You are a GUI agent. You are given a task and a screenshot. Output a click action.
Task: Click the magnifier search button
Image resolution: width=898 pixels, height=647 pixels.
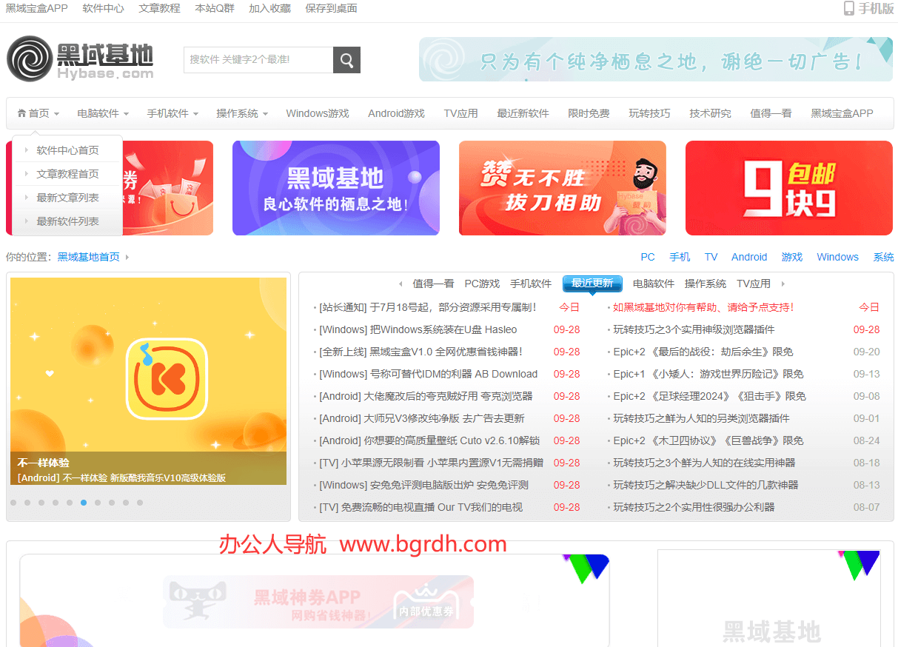[346, 60]
